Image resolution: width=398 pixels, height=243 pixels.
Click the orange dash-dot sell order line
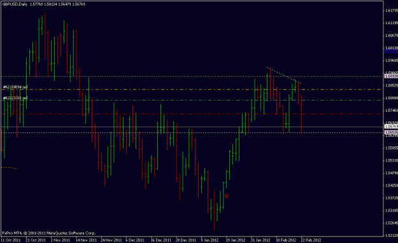click(192, 90)
